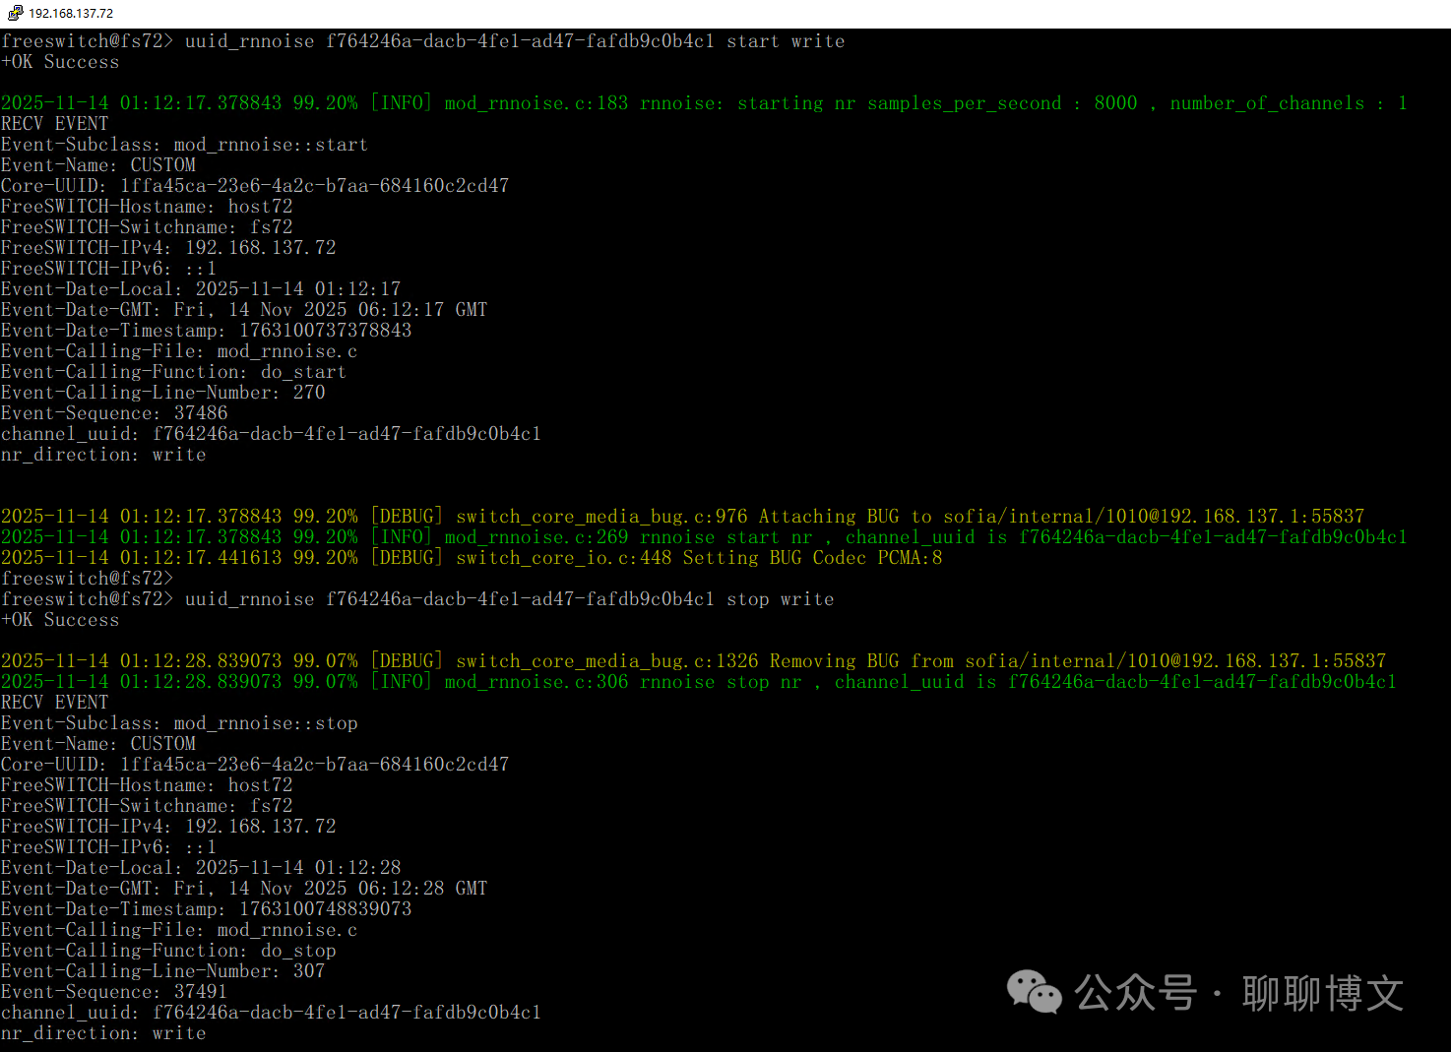Image resolution: width=1451 pixels, height=1052 pixels.
Task: Click 'Event-Date-Local: 2025-11-14 01:12:28'
Action: (x=201, y=868)
